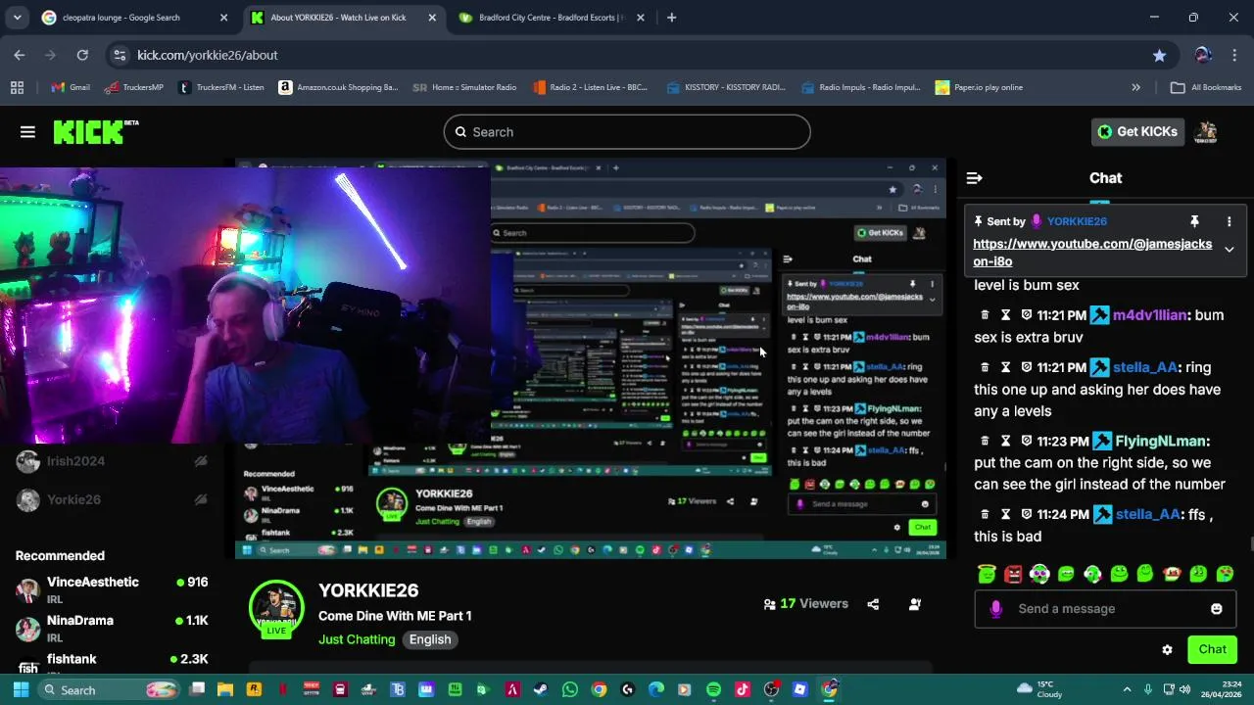This screenshot has height=705, width=1254.
Task: Open Irish2024 in the followed list
Action: click(x=113, y=461)
